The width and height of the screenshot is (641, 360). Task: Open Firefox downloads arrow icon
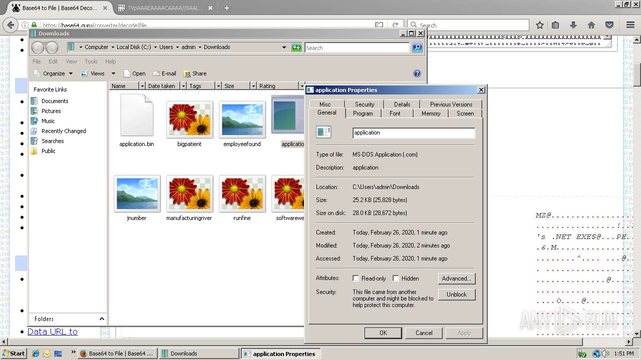pos(573,25)
